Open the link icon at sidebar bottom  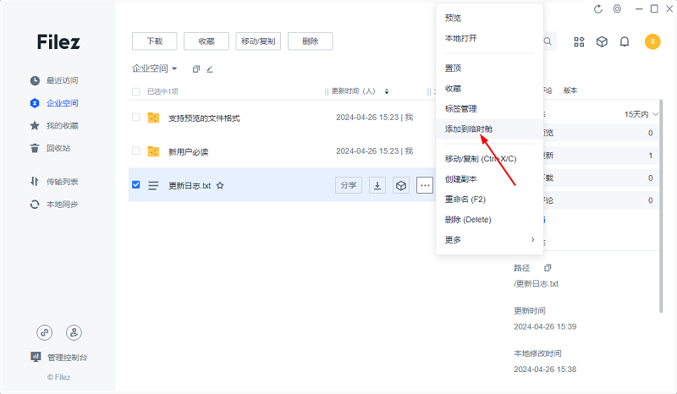(x=45, y=332)
